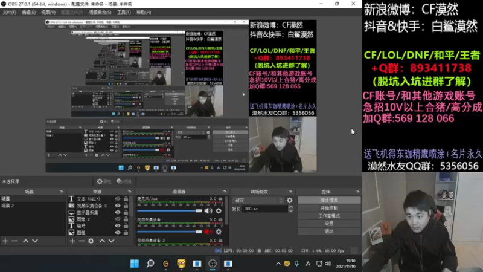The image size is (483, 272).
Task: Open the 文件(F) menu
Action: (9, 12)
